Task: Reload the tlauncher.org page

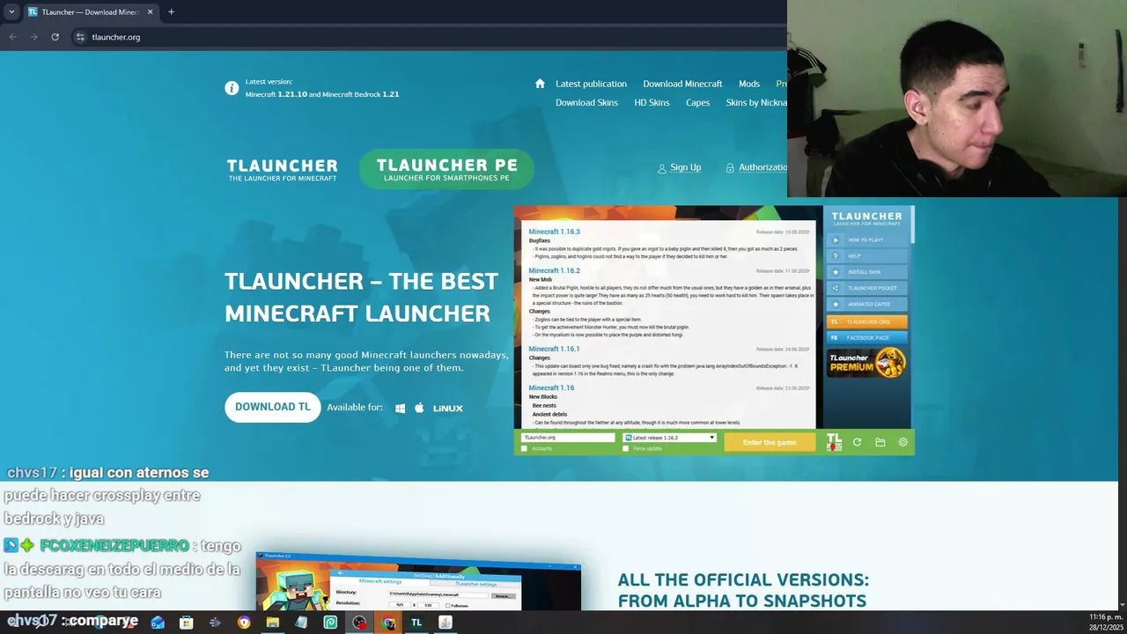Action: 55,37
